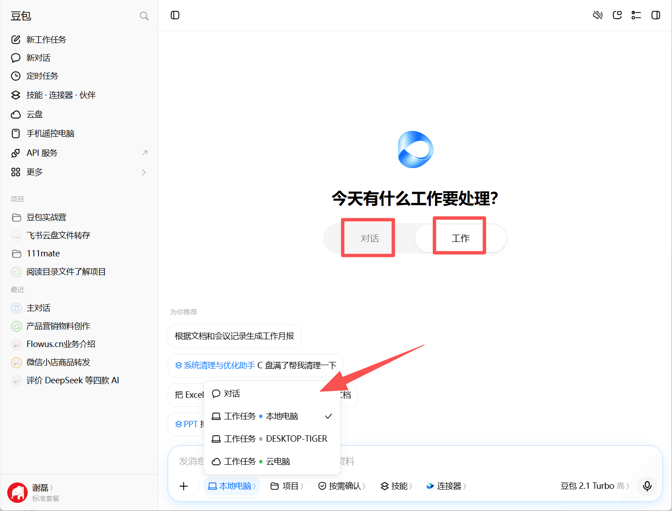
Task: Open scheduled tasks (定时任务)
Action: pos(79,76)
